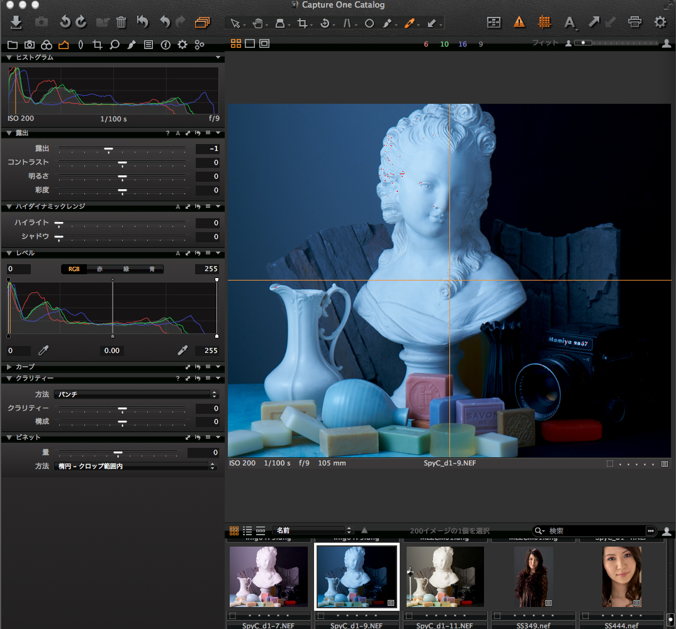Select the Pan hand cursor tool
676x629 pixels.
[x=257, y=23]
